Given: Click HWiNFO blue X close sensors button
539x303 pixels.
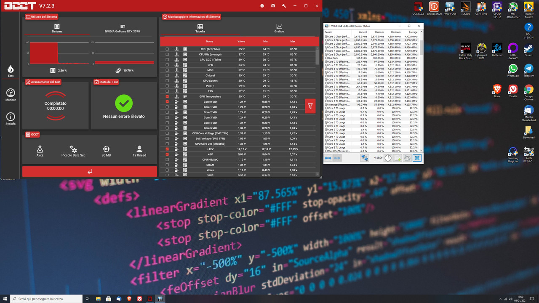Looking at the screenshot, I should (x=417, y=158).
